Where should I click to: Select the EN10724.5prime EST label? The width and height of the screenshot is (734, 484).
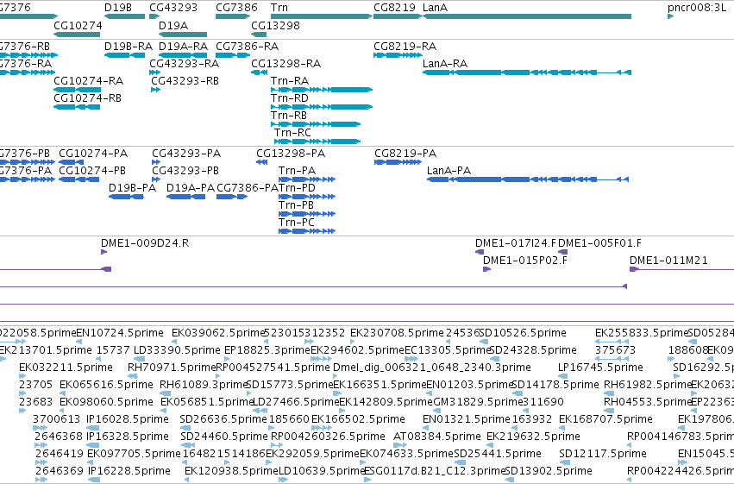(120, 333)
